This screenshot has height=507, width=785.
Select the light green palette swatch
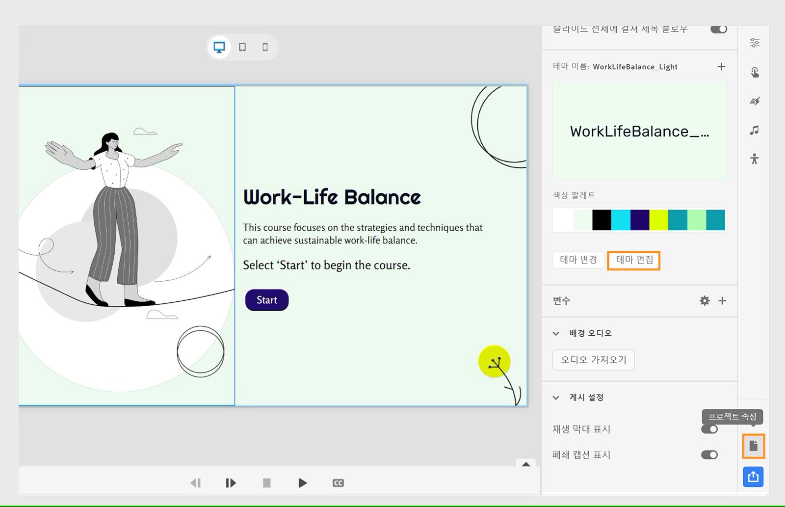pos(697,220)
